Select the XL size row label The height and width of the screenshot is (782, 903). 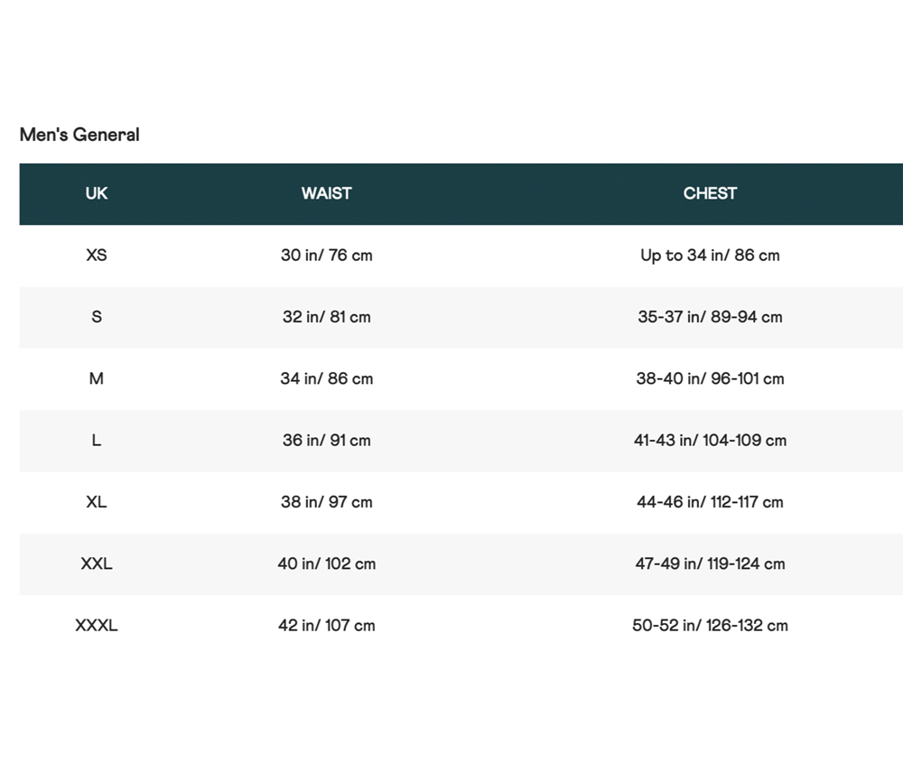97,502
